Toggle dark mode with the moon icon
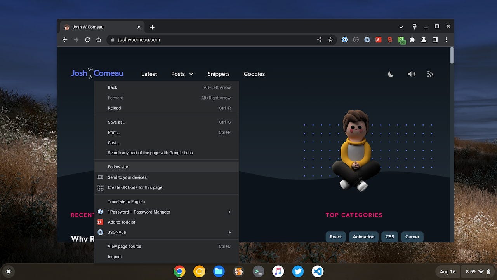The height and width of the screenshot is (280, 497). coord(391,74)
